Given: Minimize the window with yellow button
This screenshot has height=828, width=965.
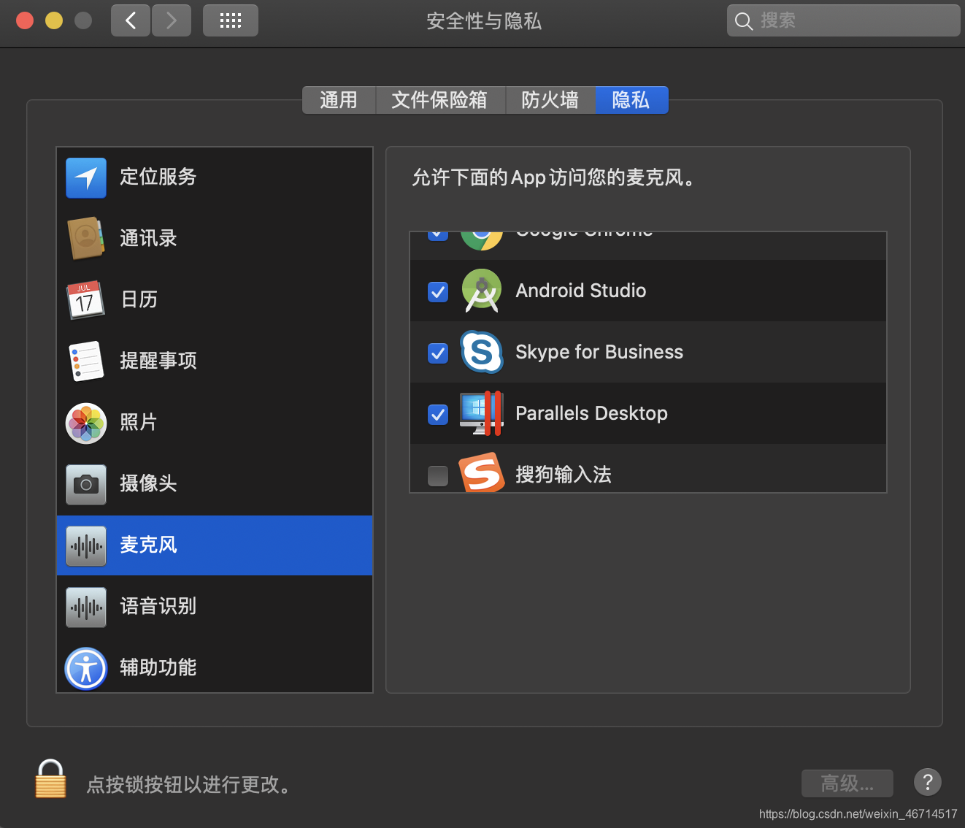Looking at the screenshot, I should [54, 20].
